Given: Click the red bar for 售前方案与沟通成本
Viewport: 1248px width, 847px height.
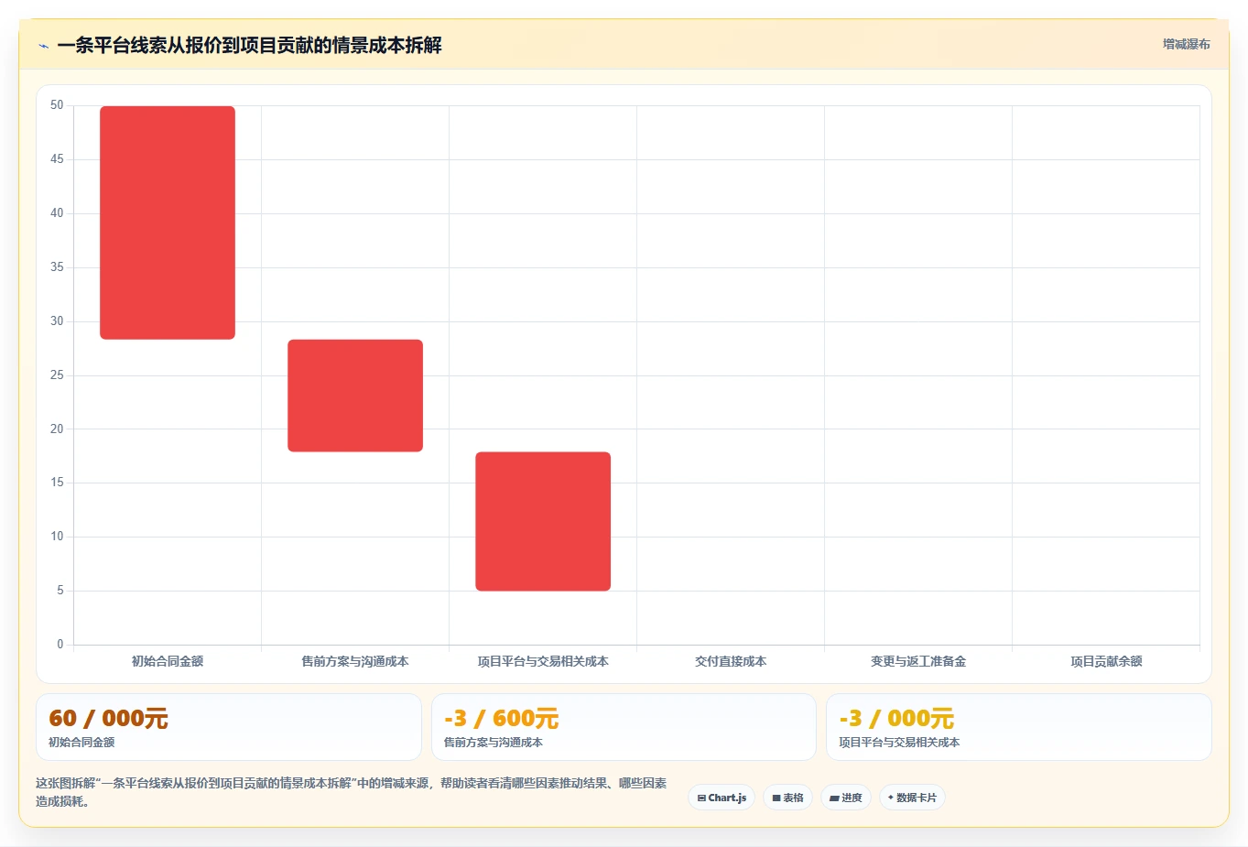Looking at the screenshot, I should tap(355, 396).
